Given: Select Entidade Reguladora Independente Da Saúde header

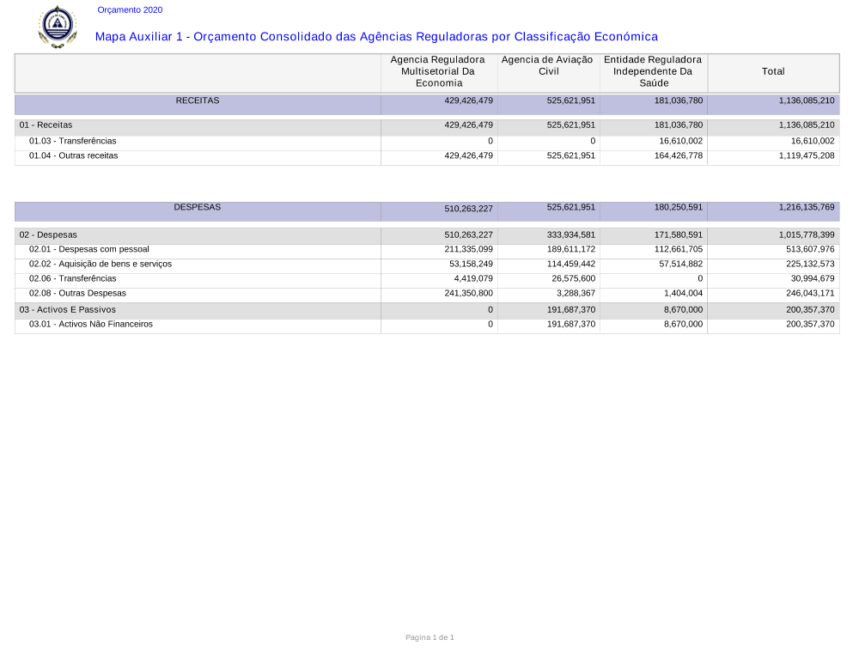Looking at the screenshot, I should tap(653, 71).
